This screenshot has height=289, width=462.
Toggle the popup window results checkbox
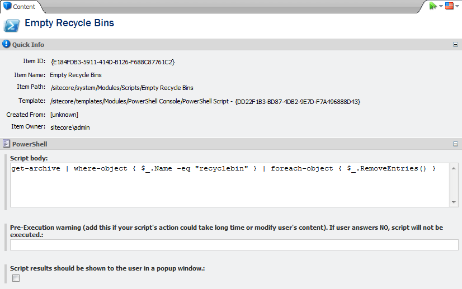pos(16,278)
